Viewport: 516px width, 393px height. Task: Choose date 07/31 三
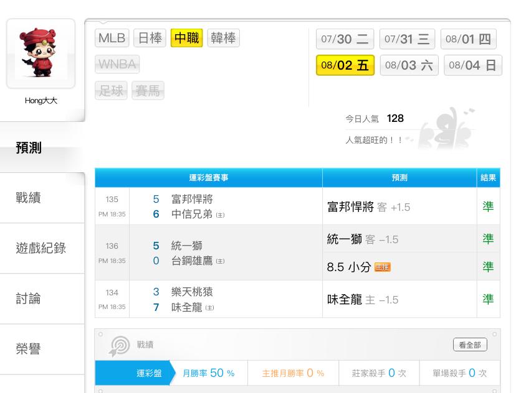(407, 39)
